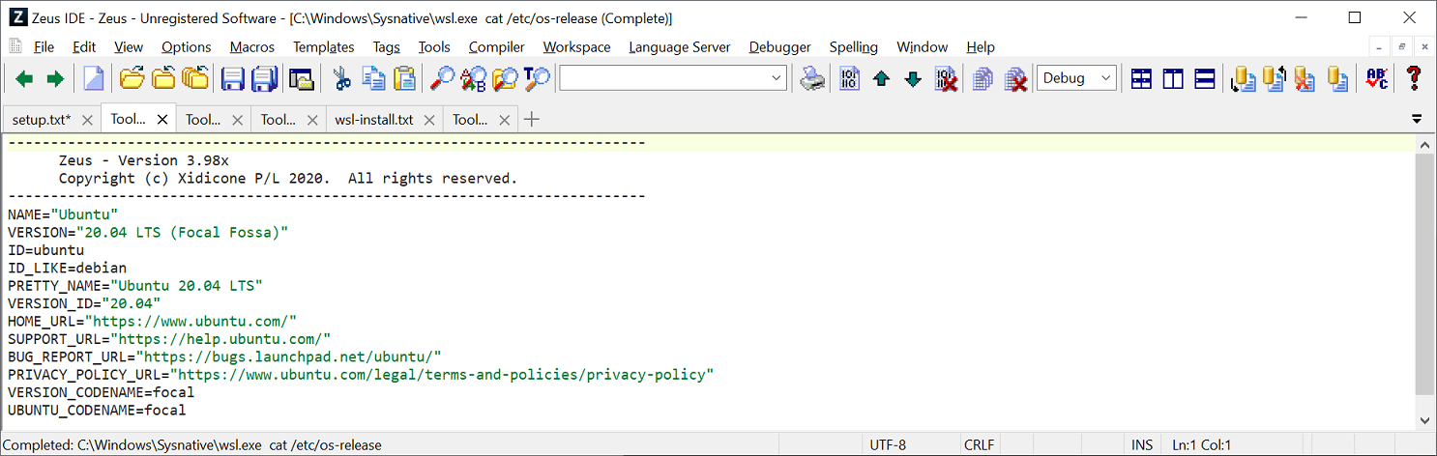Print the document with the printer icon
The width and height of the screenshot is (1437, 456).
pos(812,79)
